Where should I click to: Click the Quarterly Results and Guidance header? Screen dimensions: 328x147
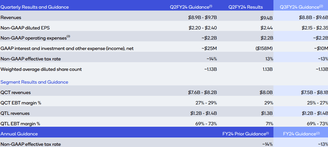click(x=35, y=7)
